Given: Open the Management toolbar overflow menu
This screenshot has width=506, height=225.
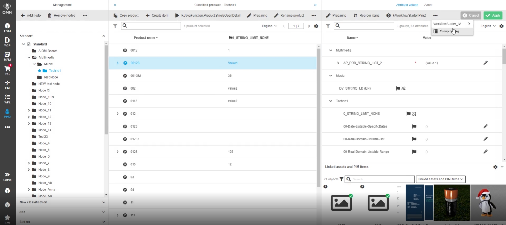Looking at the screenshot, I should coord(85,16).
